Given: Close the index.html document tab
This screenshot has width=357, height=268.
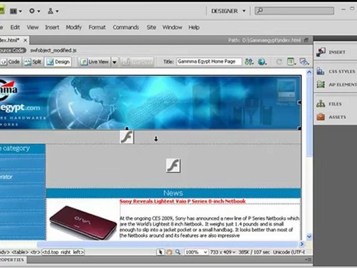Looking at the screenshot, I should pos(25,40).
